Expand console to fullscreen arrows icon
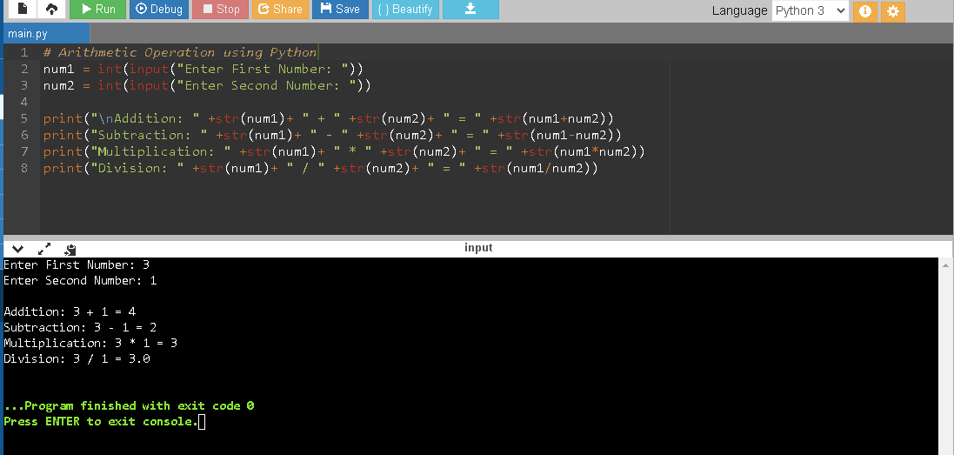The width and height of the screenshot is (954, 455). tap(44, 249)
